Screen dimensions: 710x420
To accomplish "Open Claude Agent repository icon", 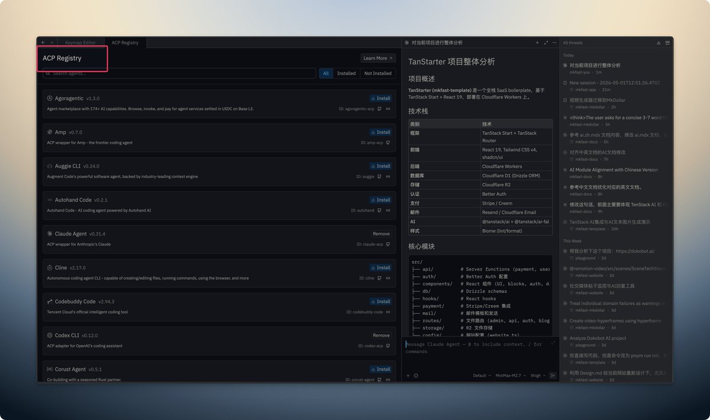I will (x=388, y=244).
